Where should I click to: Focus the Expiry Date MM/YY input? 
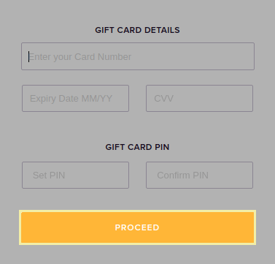coord(75,98)
